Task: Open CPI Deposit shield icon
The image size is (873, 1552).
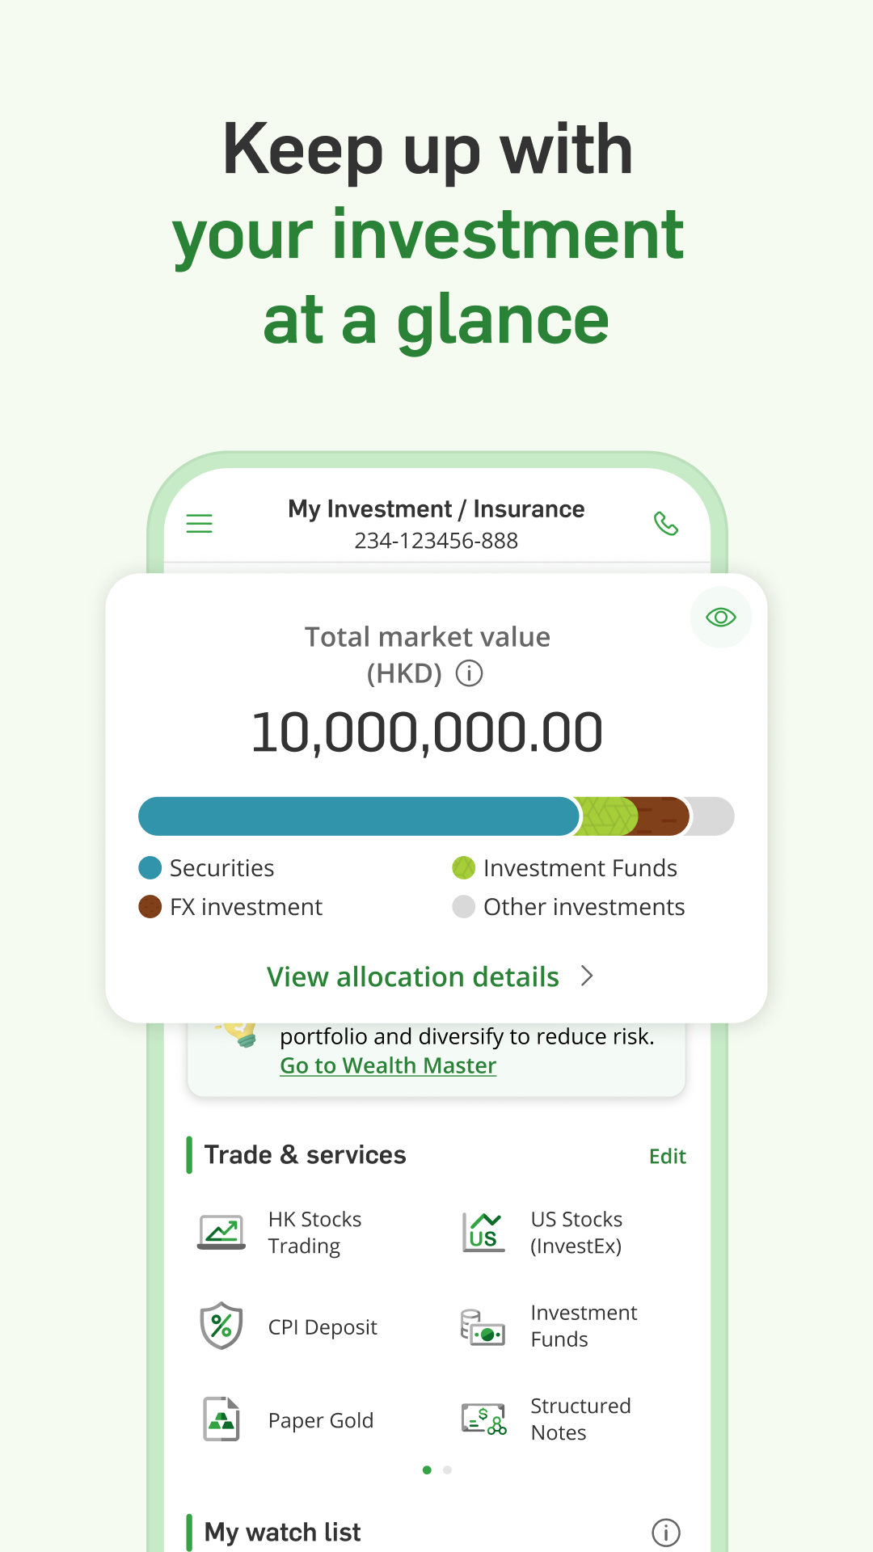Action: click(221, 1326)
